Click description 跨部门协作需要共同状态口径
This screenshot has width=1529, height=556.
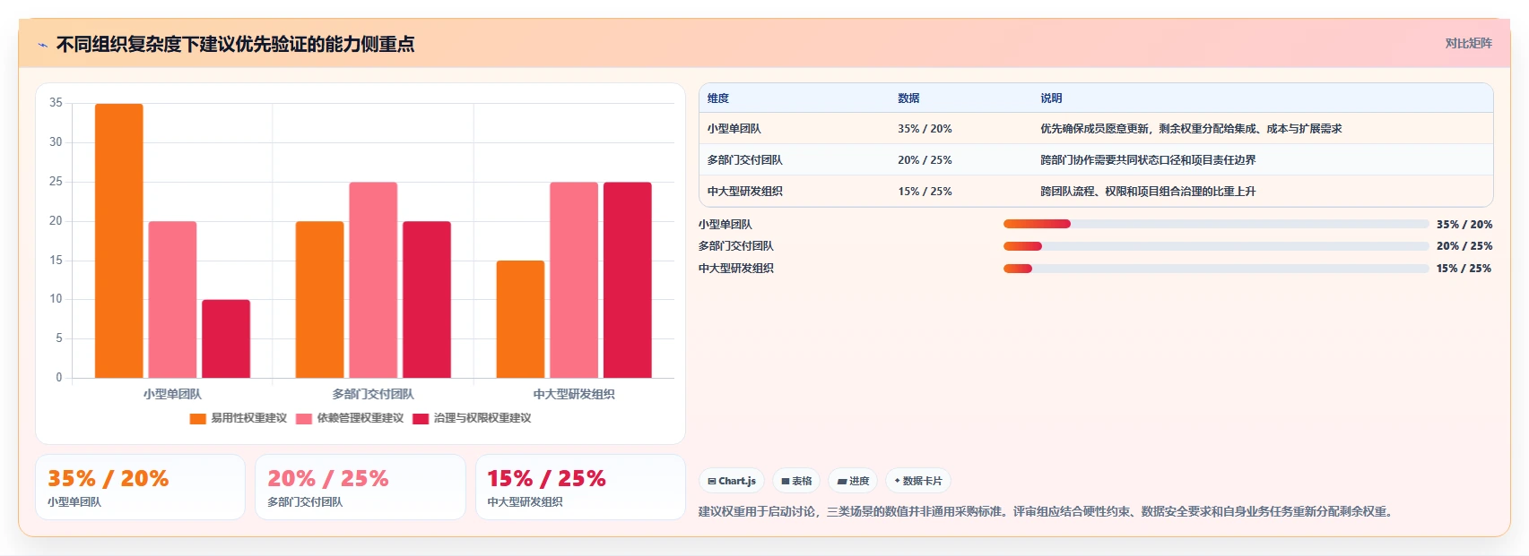point(1148,160)
